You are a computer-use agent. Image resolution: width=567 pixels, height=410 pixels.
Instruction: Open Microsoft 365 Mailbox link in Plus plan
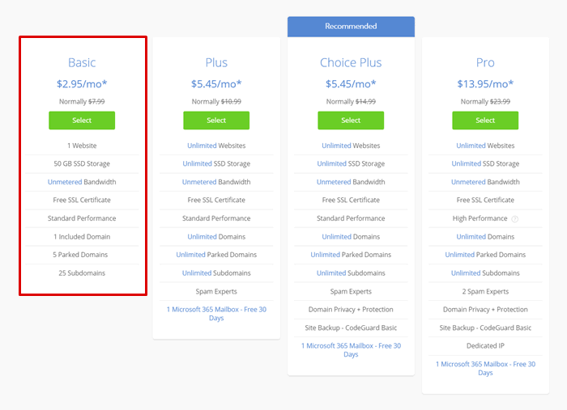pyautogui.click(x=216, y=314)
